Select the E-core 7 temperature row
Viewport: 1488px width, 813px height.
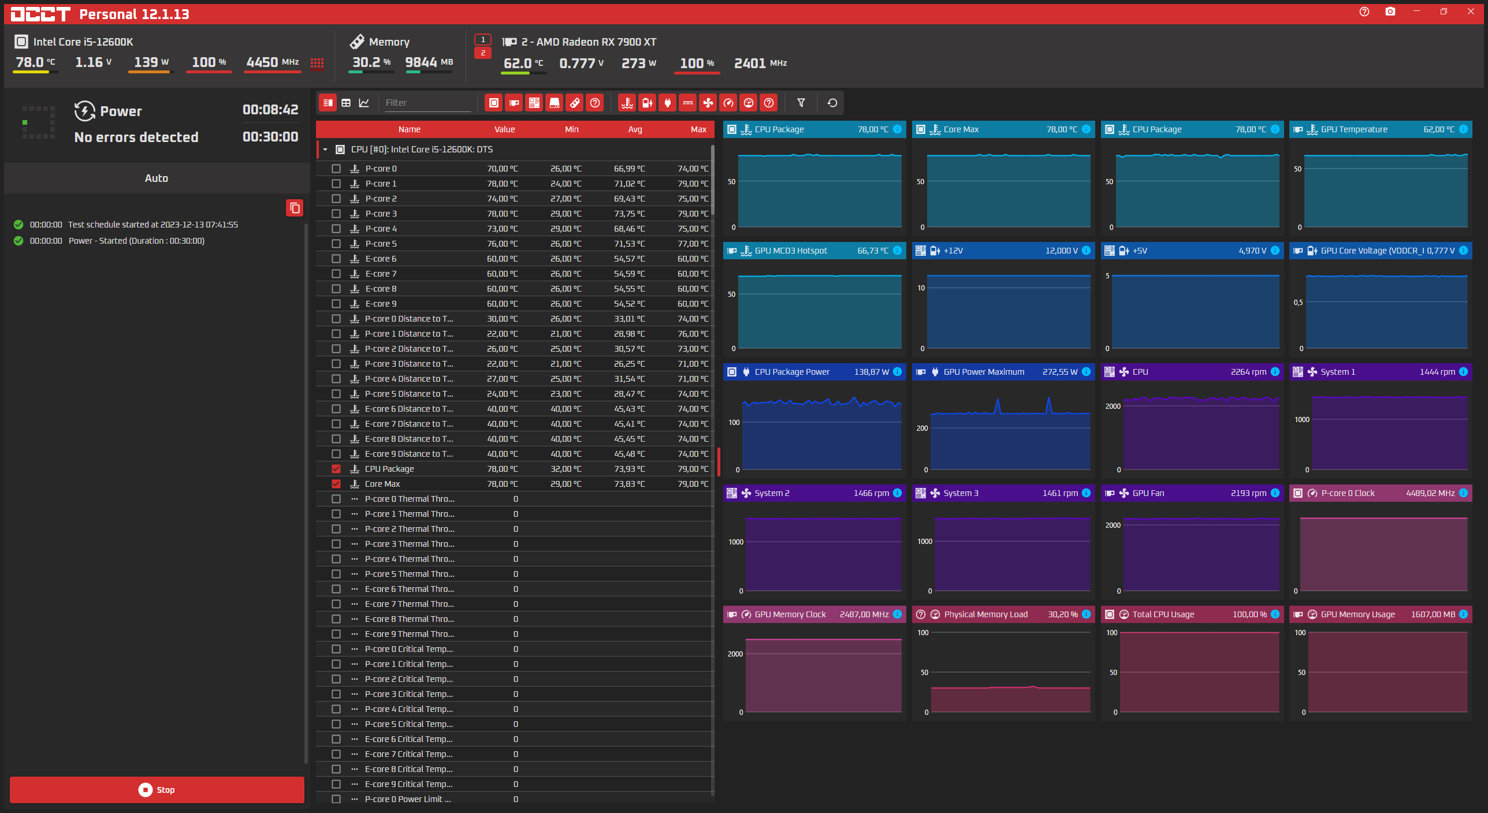point(515,274)
